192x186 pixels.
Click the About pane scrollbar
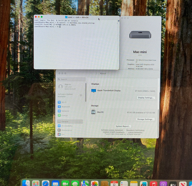pos(158,123)
